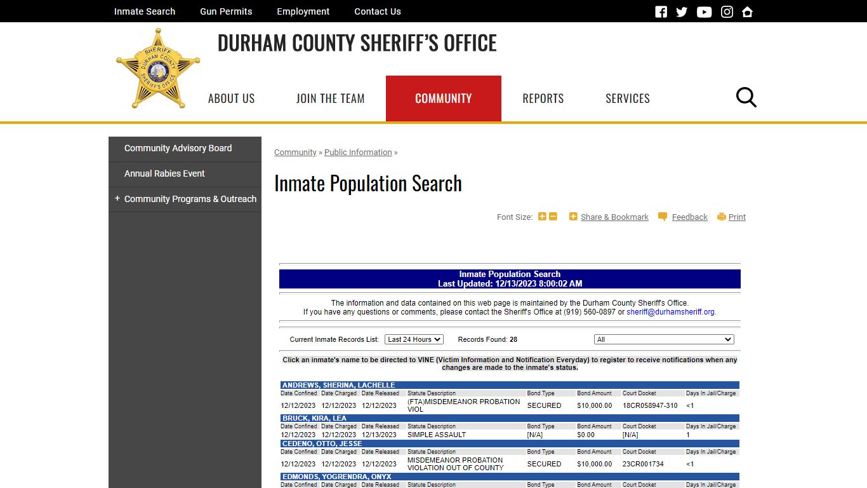Viewport: 867px width, 488px height.
Task: Open the Instagram social icon
Action: (x=727, y=11)
